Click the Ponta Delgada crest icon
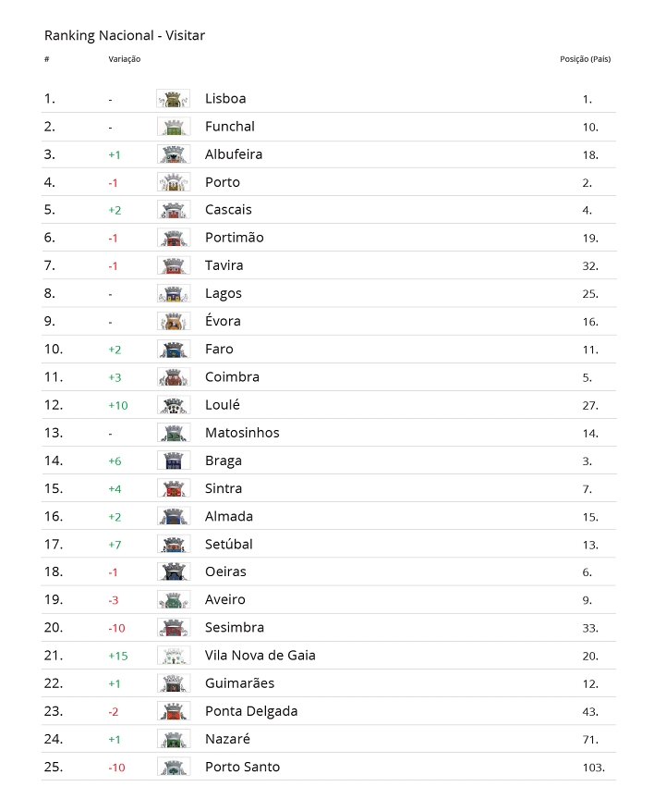 tap(173, 711)
